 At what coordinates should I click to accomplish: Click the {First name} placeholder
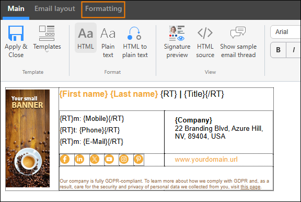tap(84, 94)
